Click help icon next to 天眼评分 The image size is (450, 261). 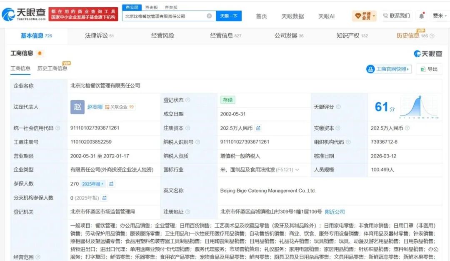pos(338,107)
